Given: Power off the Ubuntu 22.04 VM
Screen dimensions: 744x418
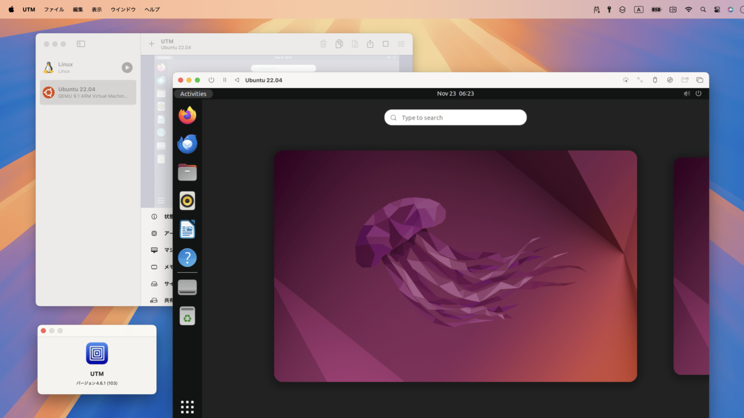Looking at the screenshot, I should (211, 80).
